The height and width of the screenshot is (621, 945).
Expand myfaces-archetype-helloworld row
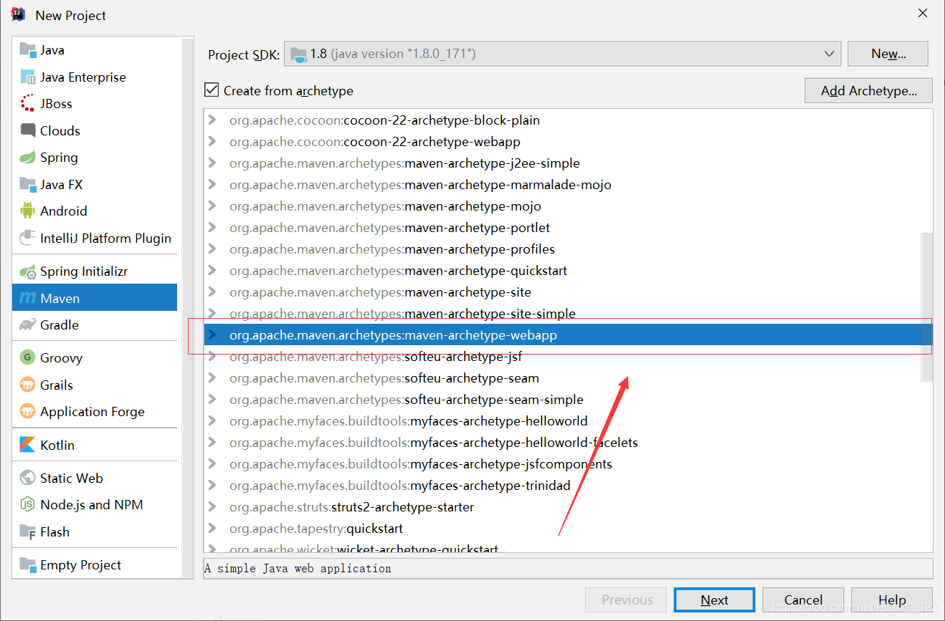212,421
